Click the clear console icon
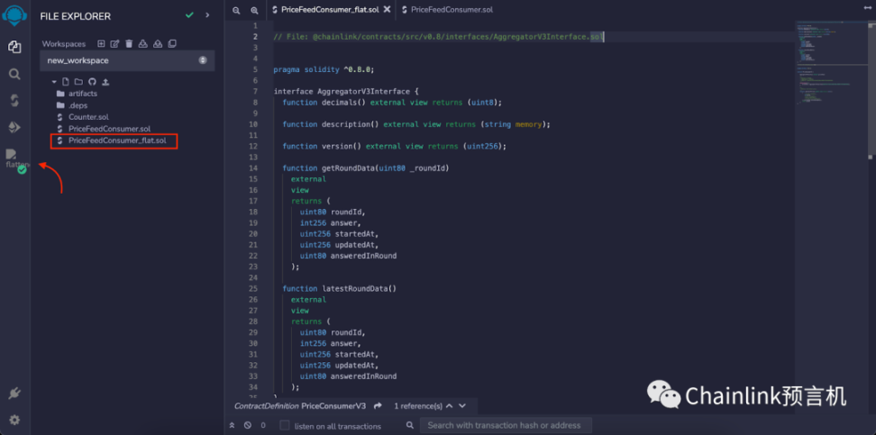 247,425
